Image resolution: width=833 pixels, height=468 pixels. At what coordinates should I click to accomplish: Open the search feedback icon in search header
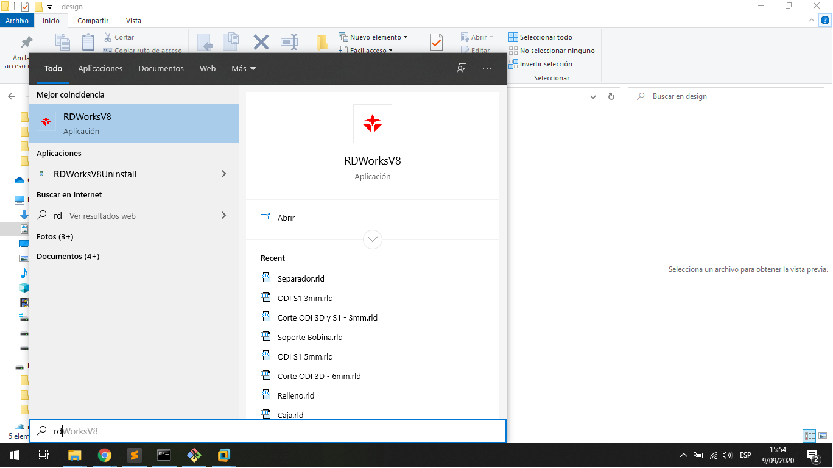pyautogui.click(x=462, y=68)
